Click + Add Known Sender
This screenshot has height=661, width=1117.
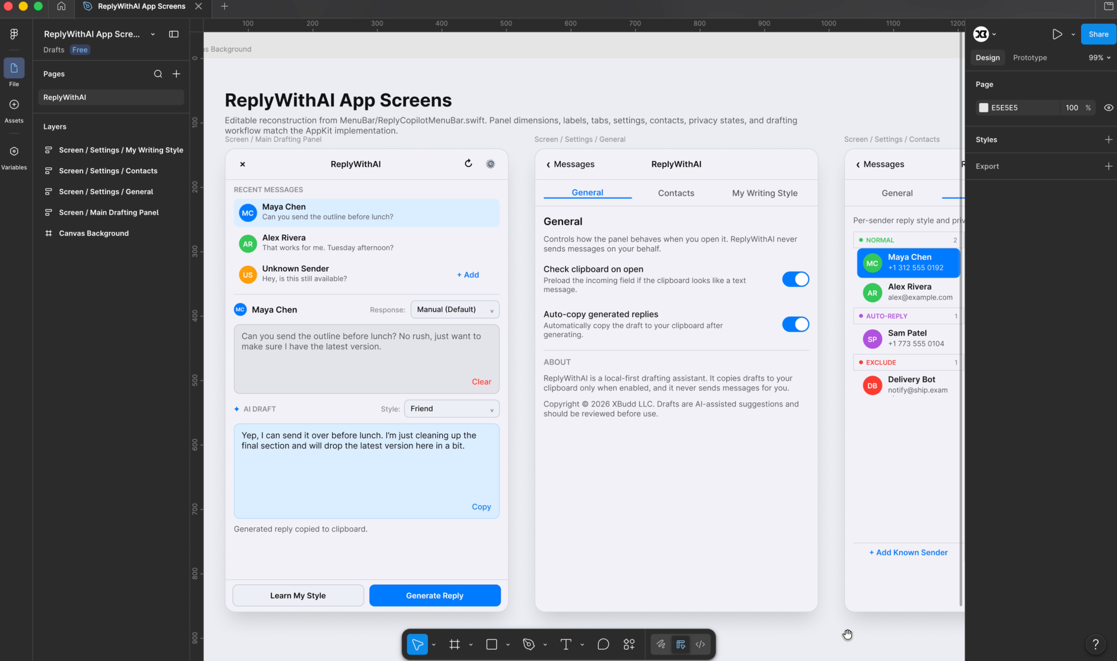pos(908,552)
